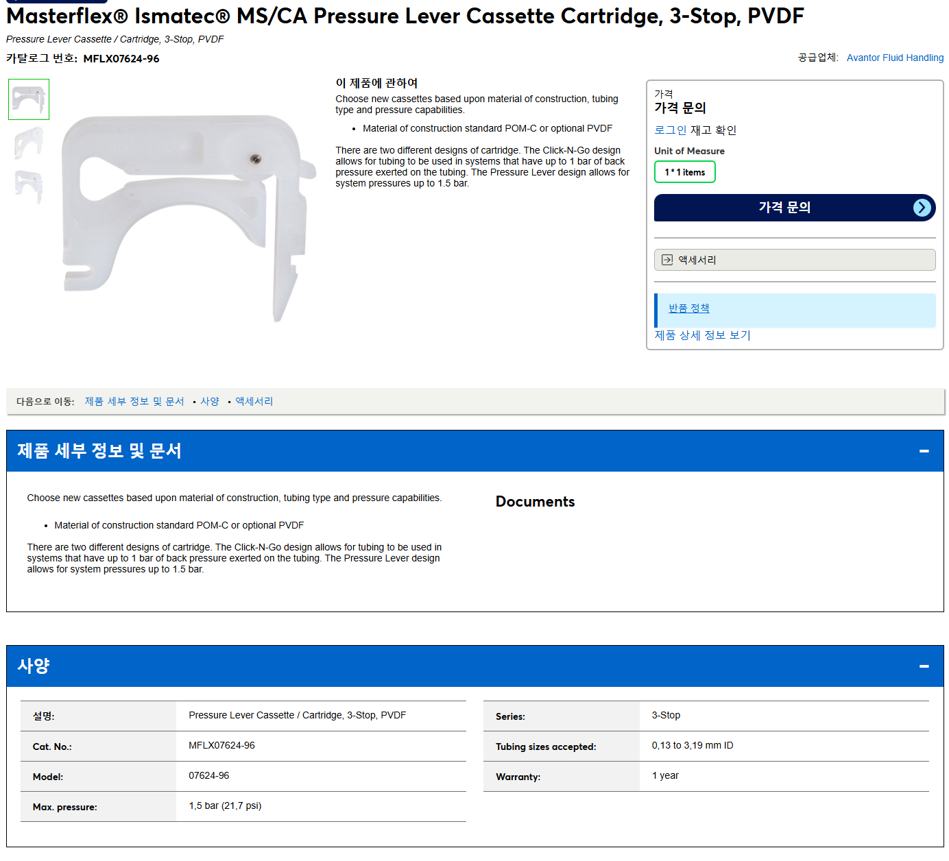Click the 가격 문의 price heading text
949x861 pixels.
[x=680, y=108]
